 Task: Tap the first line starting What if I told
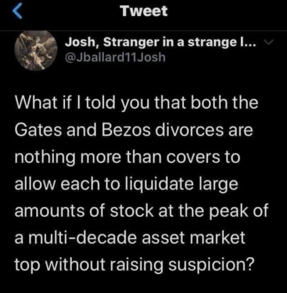click(x=136, y=103)
